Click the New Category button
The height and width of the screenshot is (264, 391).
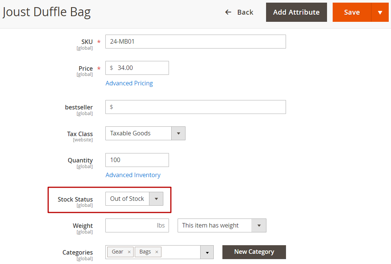(254, 252)
